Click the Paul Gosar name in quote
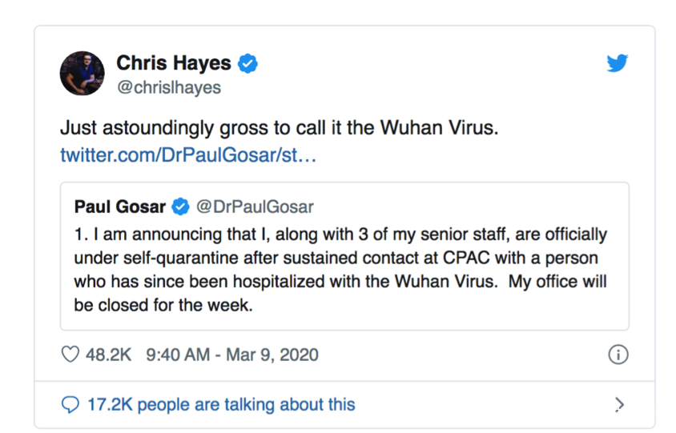 [x=120, y=207]
